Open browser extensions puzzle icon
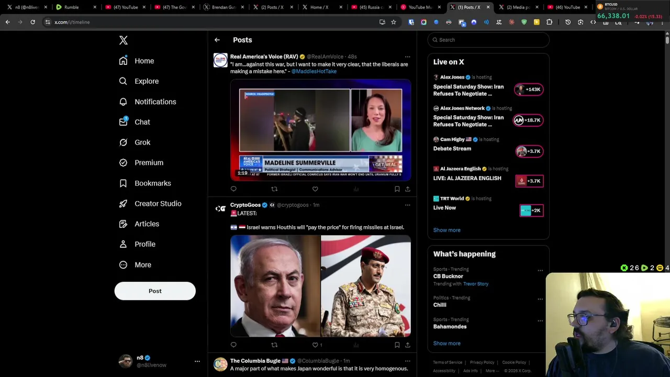The image size is (670, 377). [549, 22]
